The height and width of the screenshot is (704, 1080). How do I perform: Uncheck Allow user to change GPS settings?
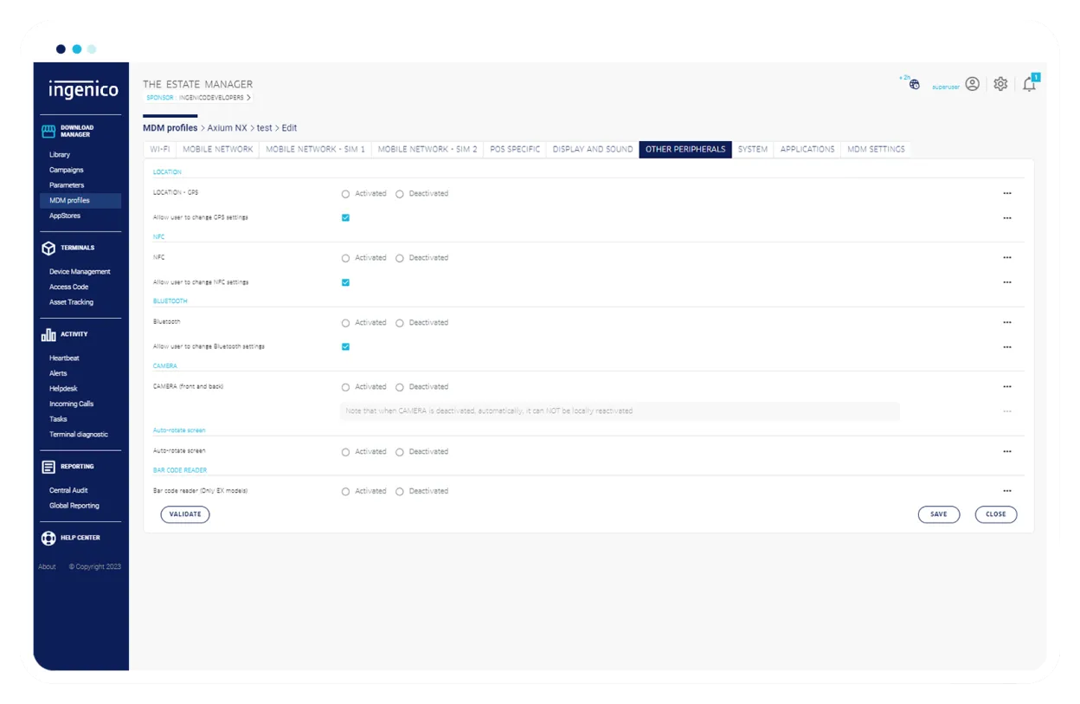pos(345,217)
